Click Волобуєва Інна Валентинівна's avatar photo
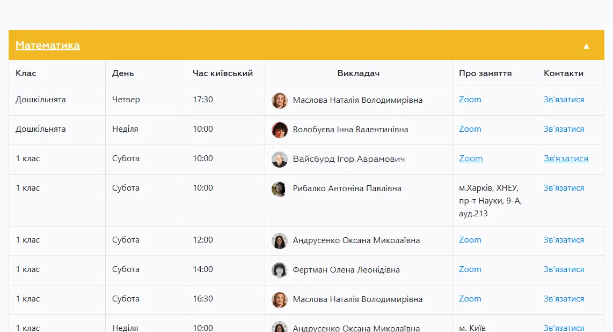The image size is (613, 332). (280, 130)
